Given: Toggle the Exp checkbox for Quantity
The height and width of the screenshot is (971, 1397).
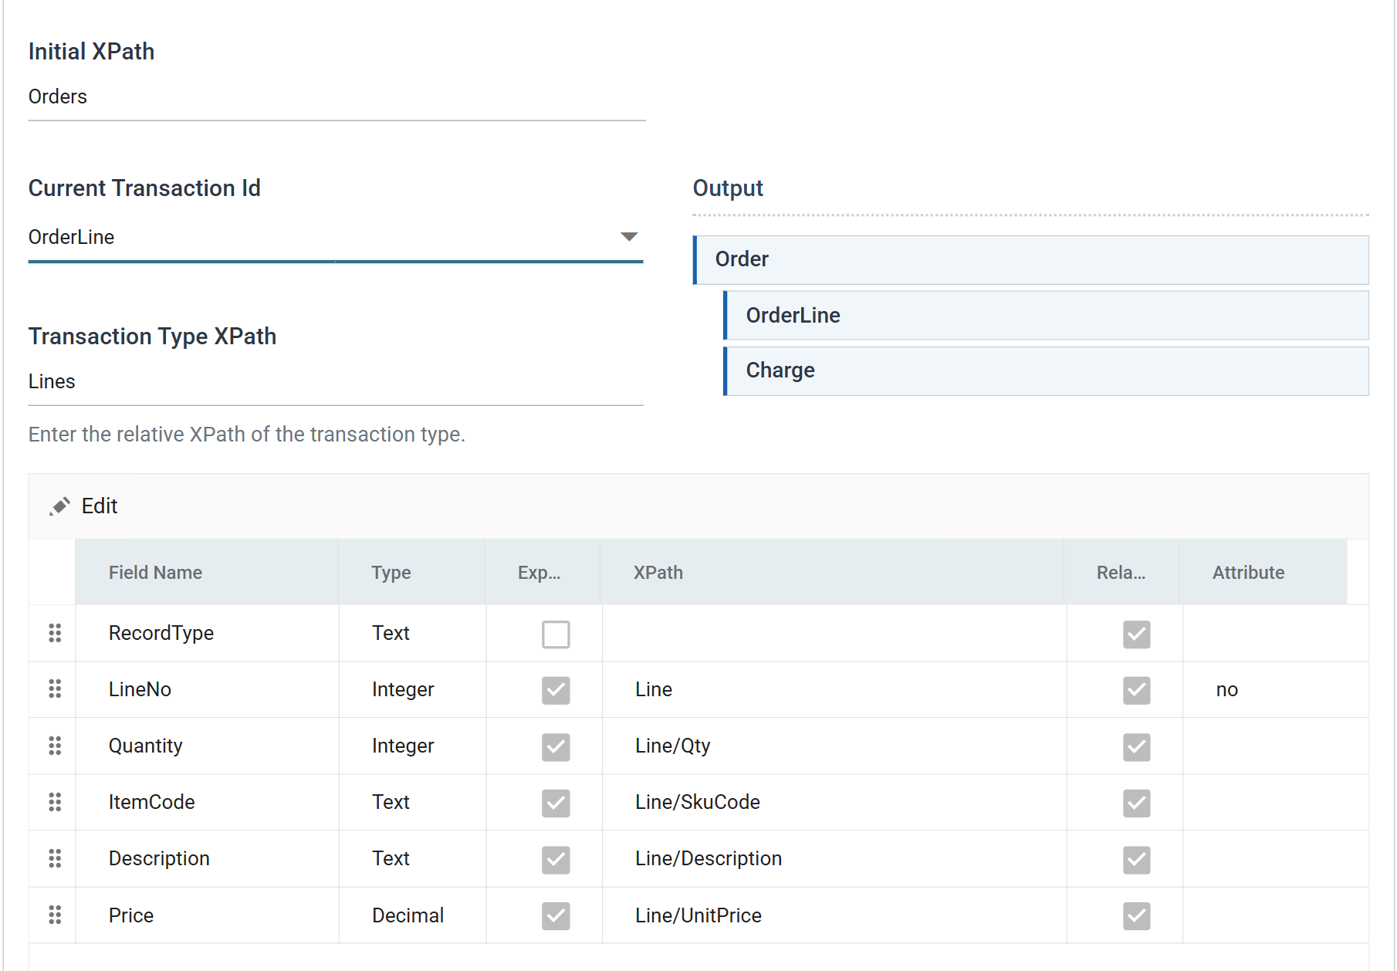Looking at the screenshot, I should tap(556, 747).
